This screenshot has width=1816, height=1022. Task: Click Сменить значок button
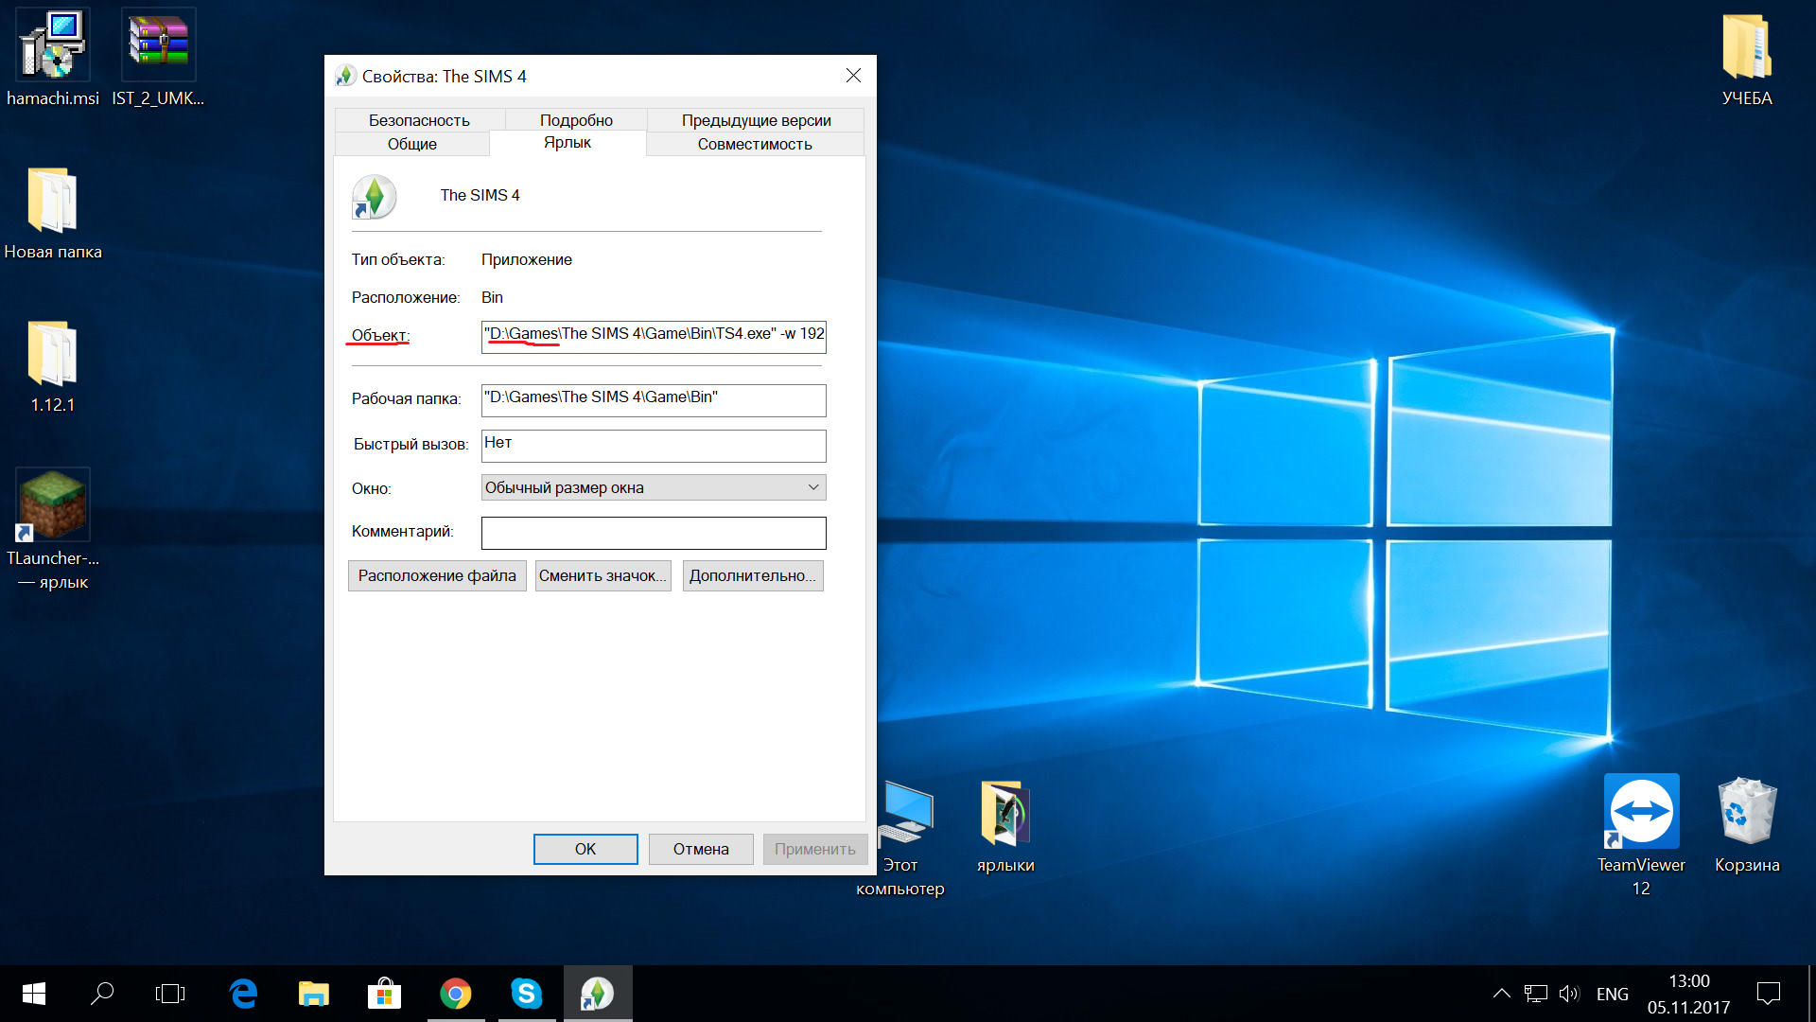602,575
